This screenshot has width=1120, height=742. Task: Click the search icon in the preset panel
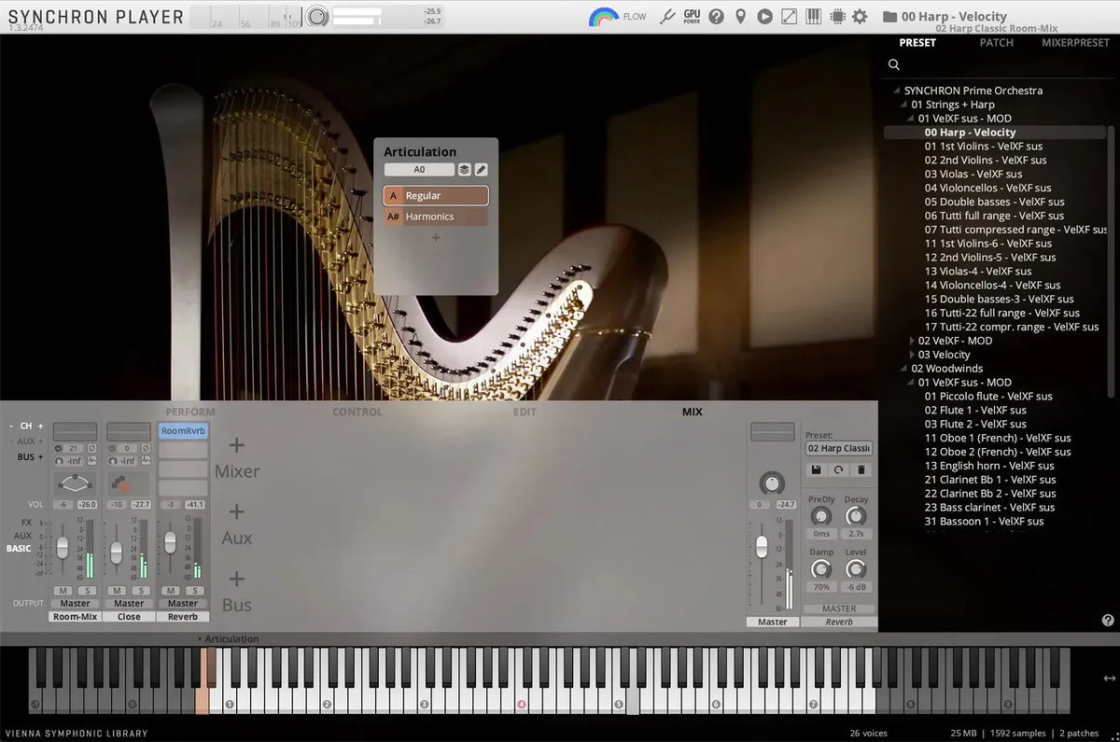pos(893,64)
